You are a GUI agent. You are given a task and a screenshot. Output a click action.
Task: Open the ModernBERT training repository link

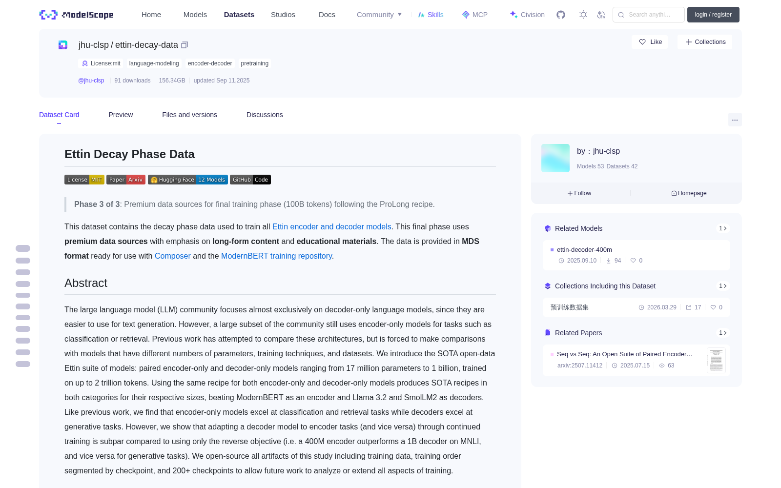[276, 256]
